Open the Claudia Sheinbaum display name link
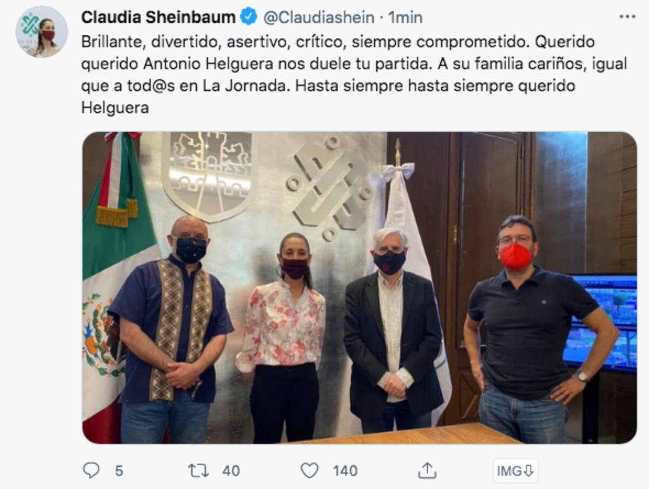Screen dimensions: 649x489 [x=158, y=17]
